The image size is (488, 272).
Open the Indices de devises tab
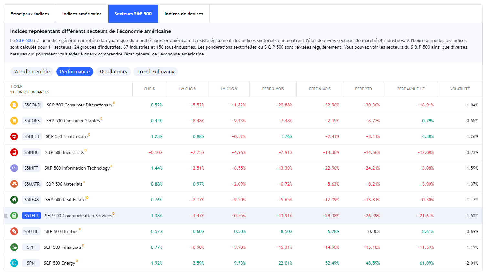[x=184, y=14]
